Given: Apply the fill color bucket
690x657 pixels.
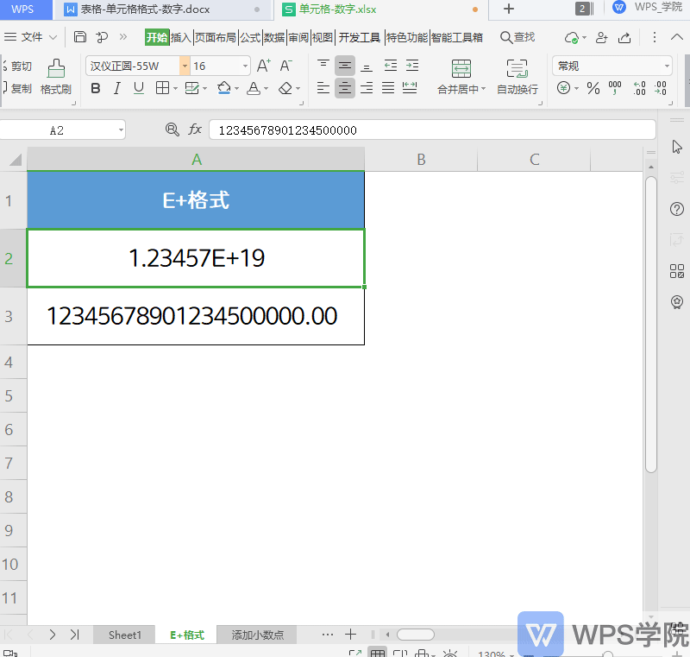Looking at the screenshot, I should click(x=224, y=88).
